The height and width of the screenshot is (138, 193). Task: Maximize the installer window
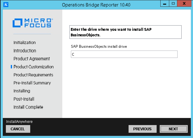coord(173,4)
